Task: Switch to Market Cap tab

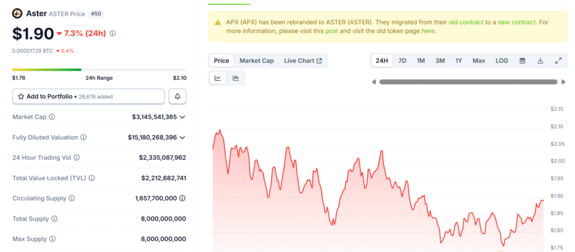Action: (257, 60)
